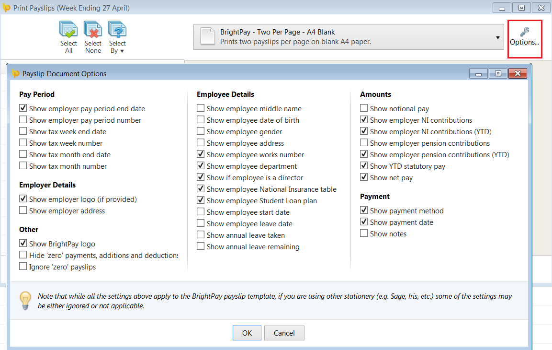Screen dimensions: 552x350
Task: Uncheck Show employer NI contributions
Action: [364, 120]
